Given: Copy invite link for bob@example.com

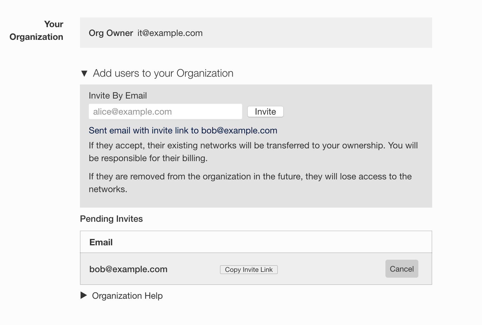Looking at the screenshot, I should (x=248, y=269).
